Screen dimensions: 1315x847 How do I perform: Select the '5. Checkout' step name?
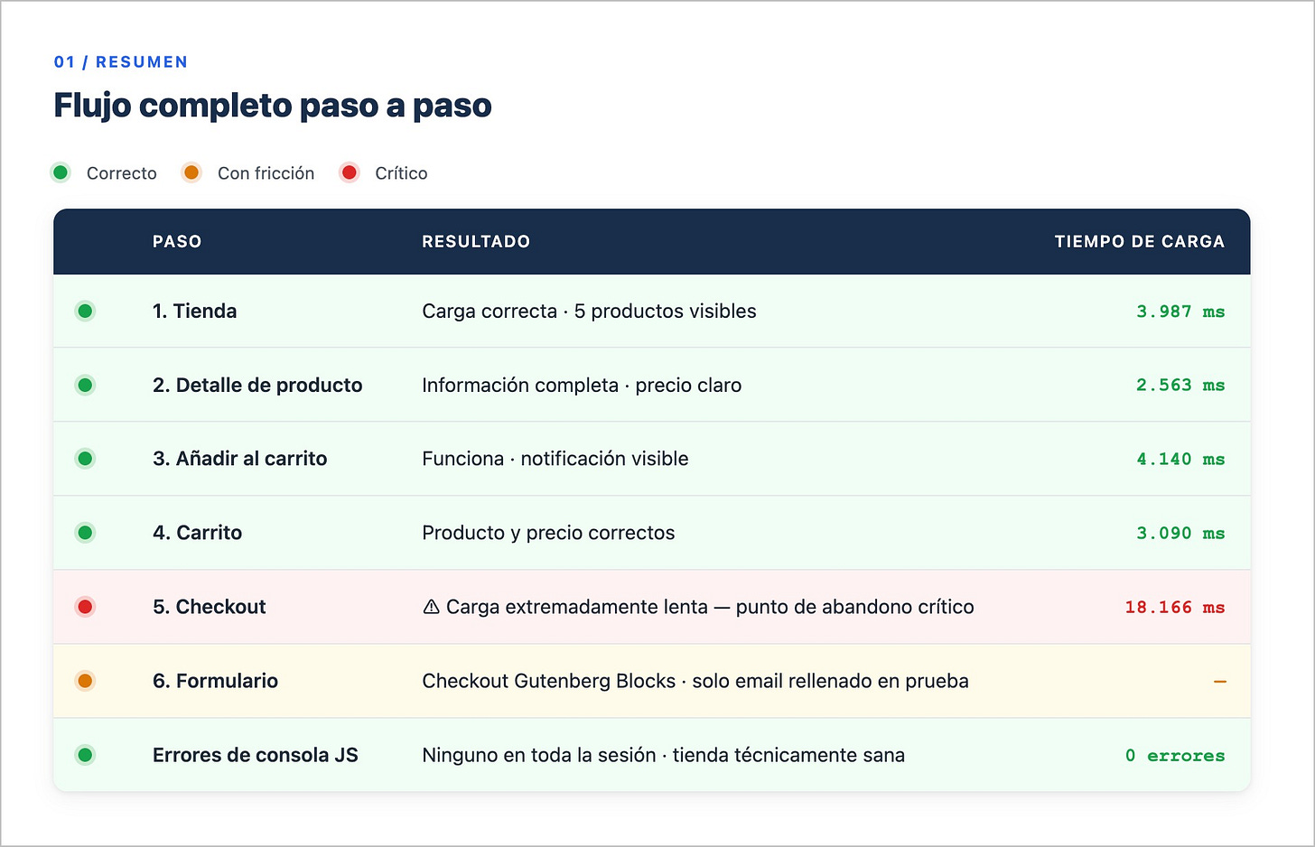click(x=210, y=607)
